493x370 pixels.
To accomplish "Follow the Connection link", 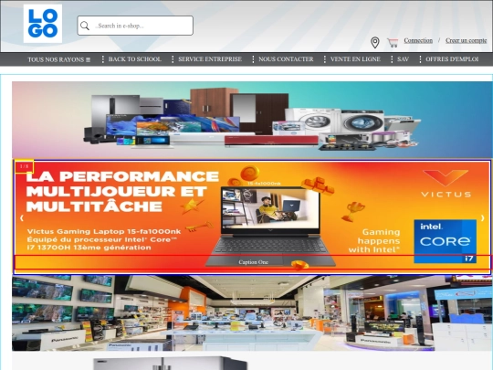I will [418, 40].
